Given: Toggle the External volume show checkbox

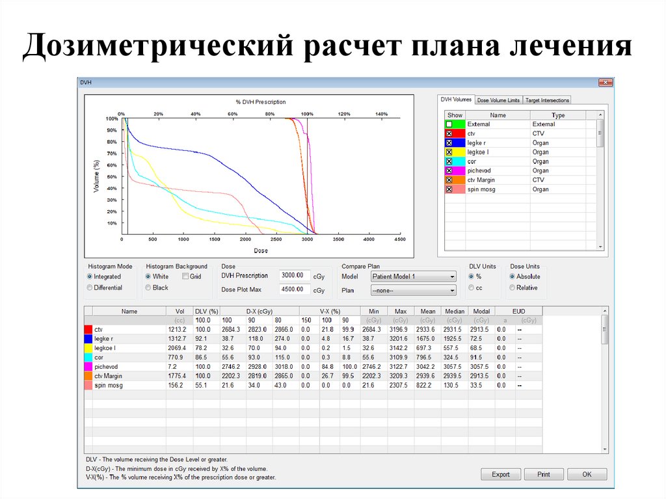Looking at the screenshot, I should click(449, 124).
